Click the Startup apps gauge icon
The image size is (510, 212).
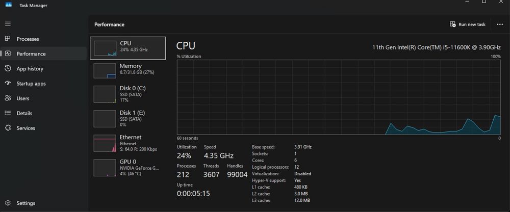point(8,83)
